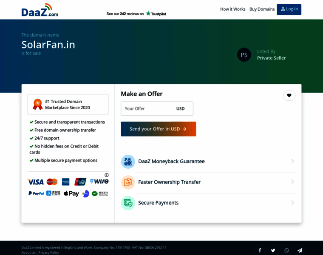The height and width of the screenshot is (255, 323).
Task: Send your Offer in USD
Action: point(158,129)
